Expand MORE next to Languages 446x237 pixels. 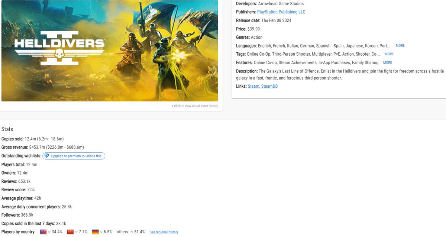point(400,45)
